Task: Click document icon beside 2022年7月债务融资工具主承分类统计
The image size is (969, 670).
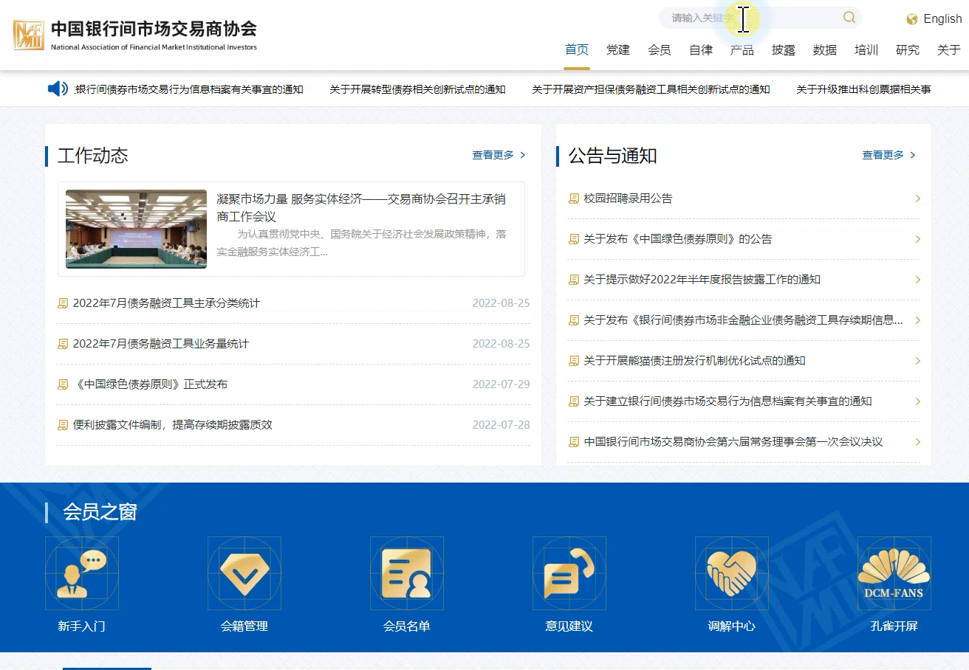Action: click(x=63, y=303)
